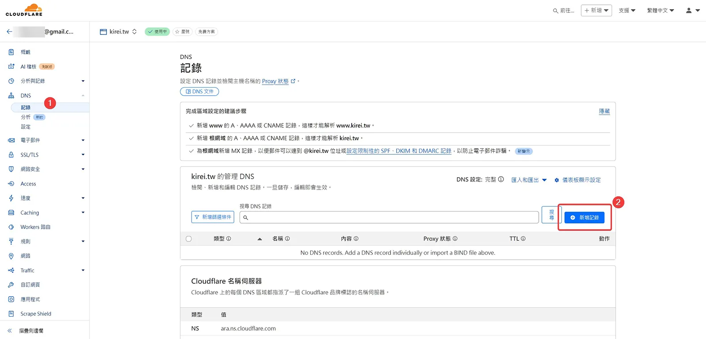This screenshot has width=706, height=339.
Task: Sort by the 名稱 column header
Action: [278, 238]
